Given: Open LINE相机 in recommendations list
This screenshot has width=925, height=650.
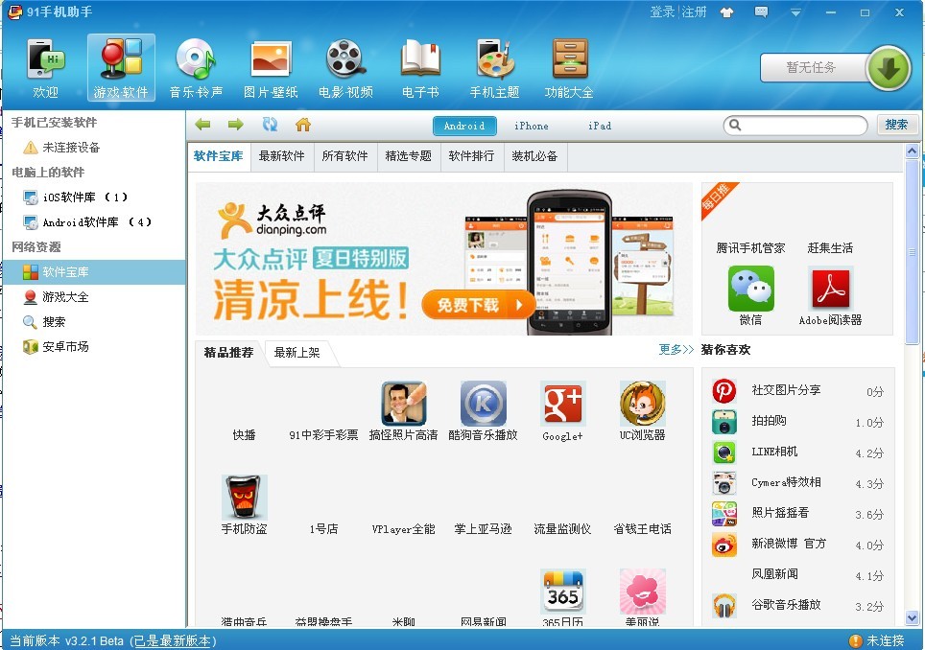Looking at the screenshot, I should (x=797, y=452).
